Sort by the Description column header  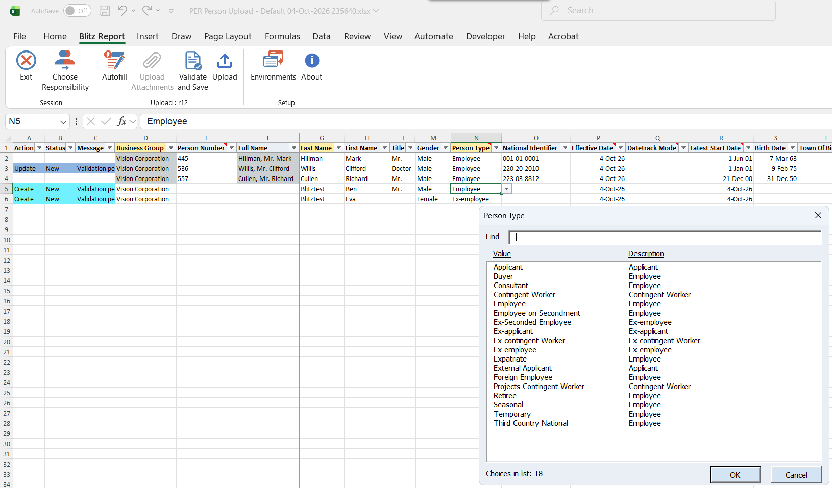click(x=646, y=254)
